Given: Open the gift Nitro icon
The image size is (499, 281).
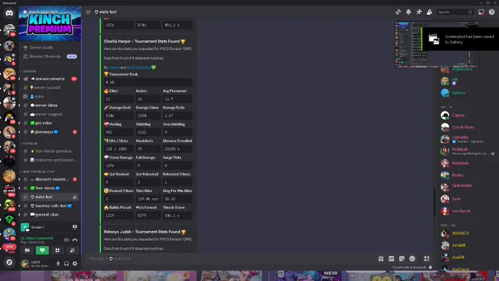Looking at the screenshot, I should (381, 259).
